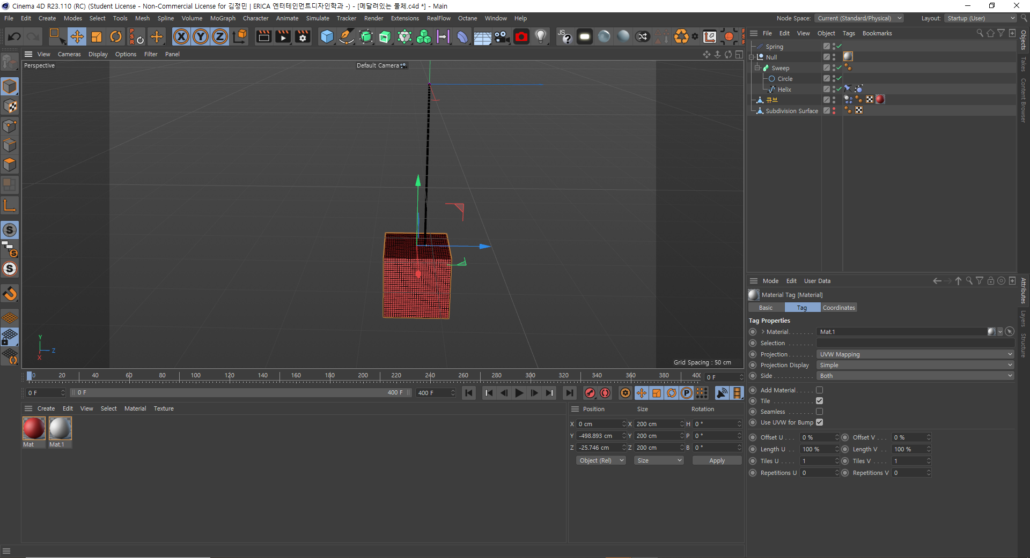Open Size mode dropdown in coordinates
Screen dimensions: 1030x558
point(659,460)
